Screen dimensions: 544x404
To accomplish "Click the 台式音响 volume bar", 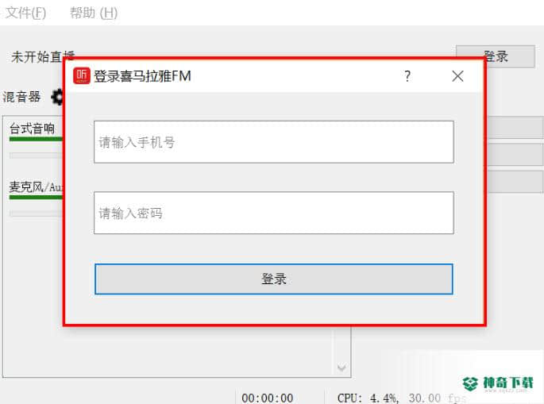I will click(36, 139).
